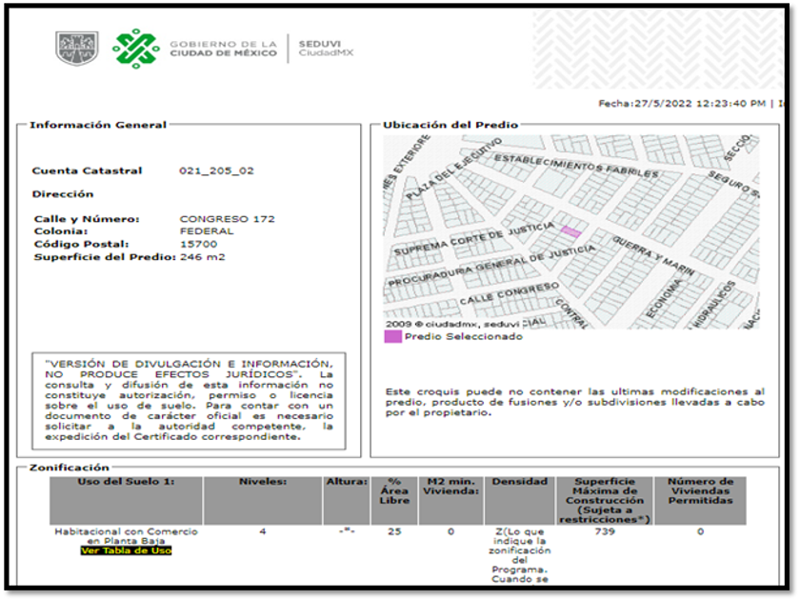Click the note 'Este croquis puede no contener'
800x600 pixels.
(575, 402)
